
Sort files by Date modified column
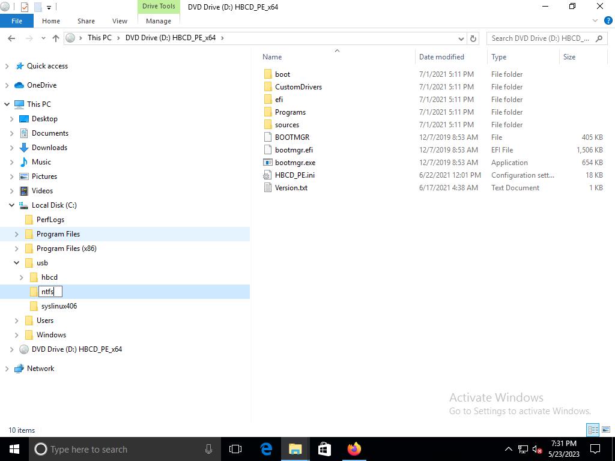click(441, 57)
